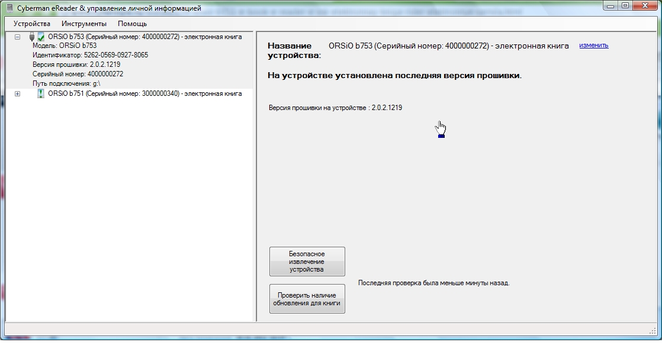Close the Cyberman eReader window
Viewport: 662px width, 355px height.
pos(645,5)
